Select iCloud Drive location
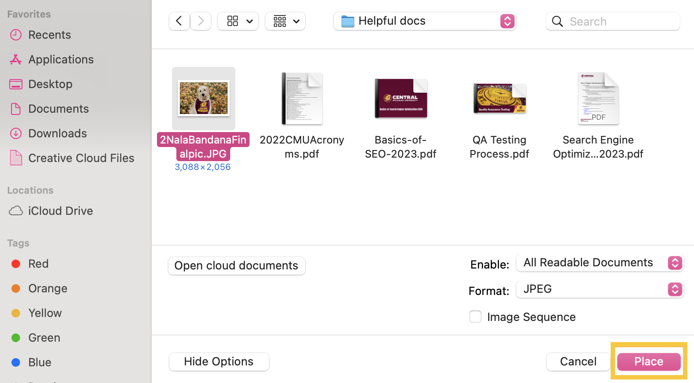This screenshot has height=383, width=694. [60, 211]
